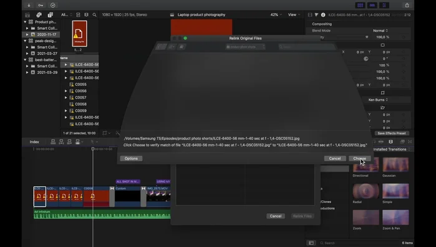Open the timeline tool selector arrow
The image size is (436, 247).
(94, 142)
